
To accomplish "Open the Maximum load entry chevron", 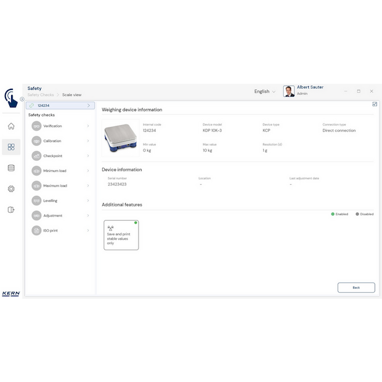I will (x=88, y=185).
